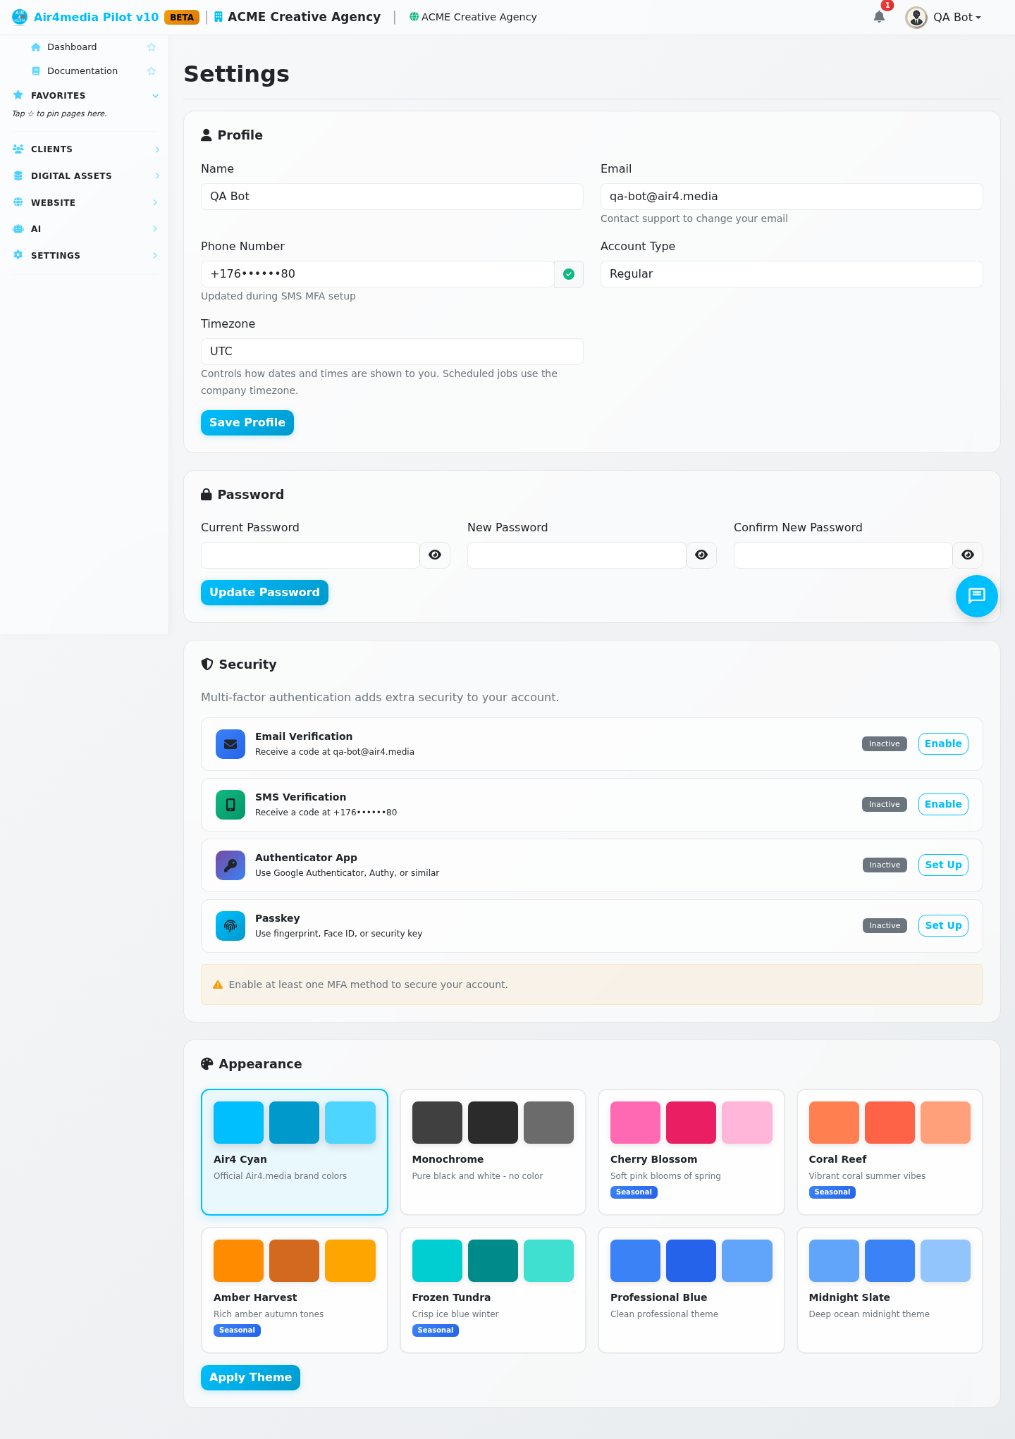
Task: Click the Passkey fingerprint icon
Action: click(x=230, y=926)
